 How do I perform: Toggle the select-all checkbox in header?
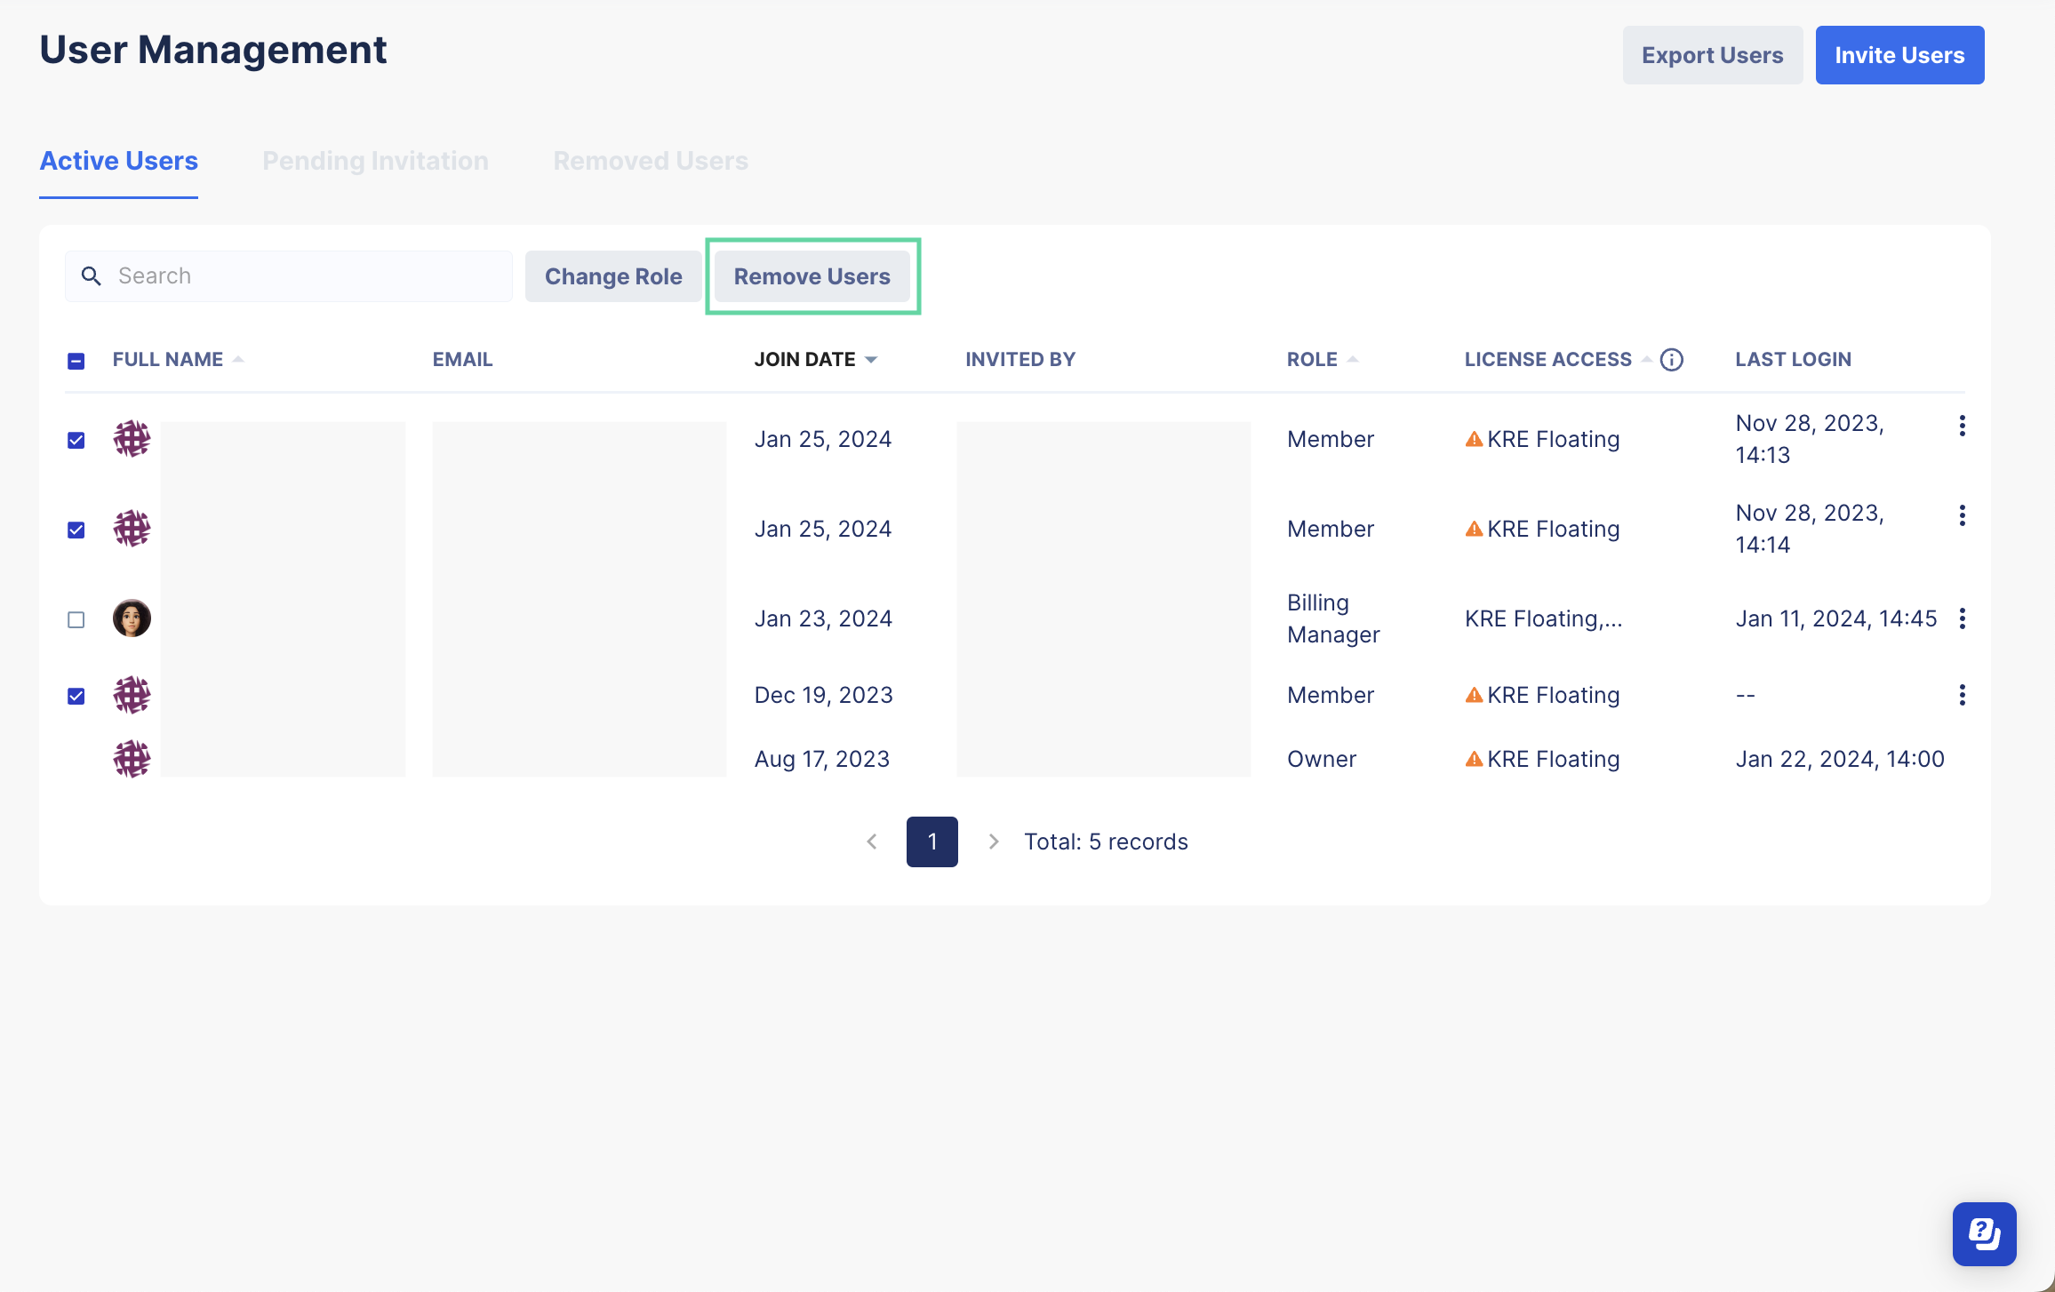(x=76, y=359)
